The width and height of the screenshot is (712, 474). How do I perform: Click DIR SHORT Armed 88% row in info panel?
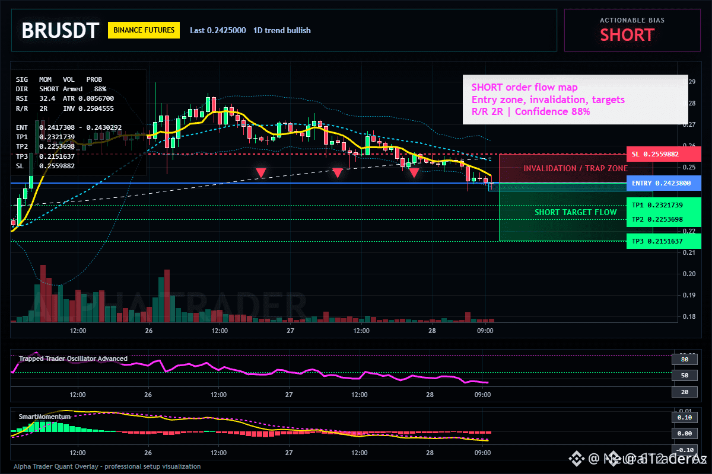point(61,88)
